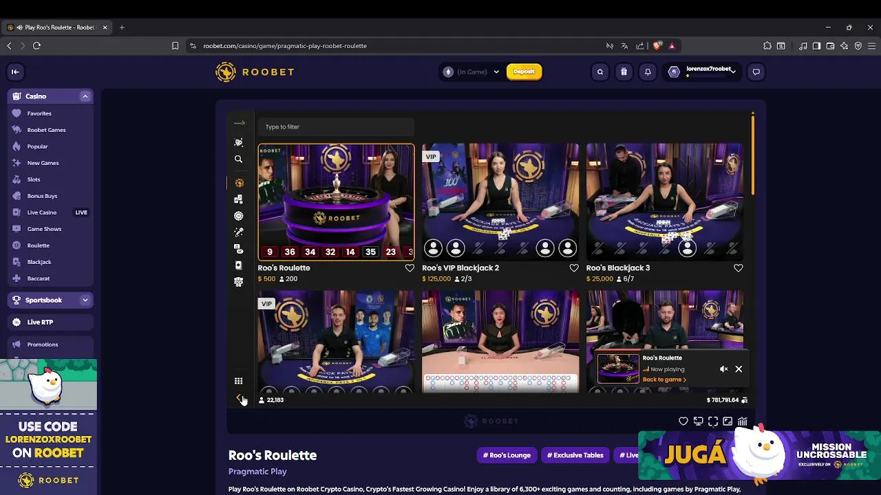Open Pragmatic Play provider link
The image size is (881, 495).
pos(257,472)
